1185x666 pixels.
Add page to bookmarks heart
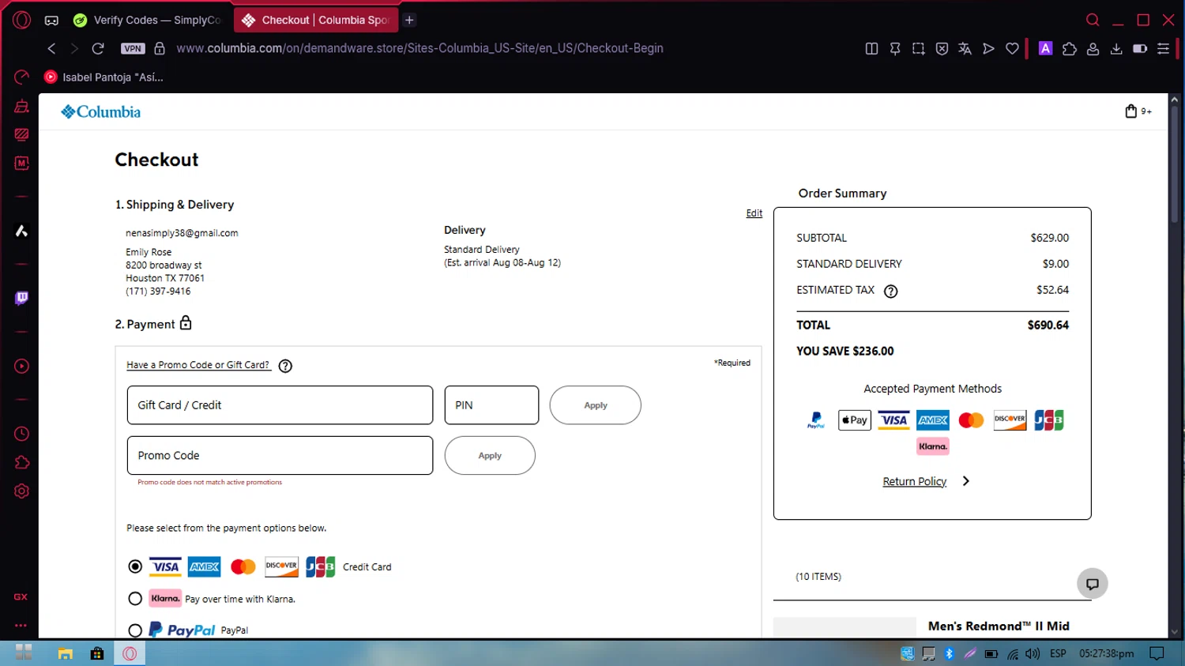pyautogui.click(x=1012, y=48)
